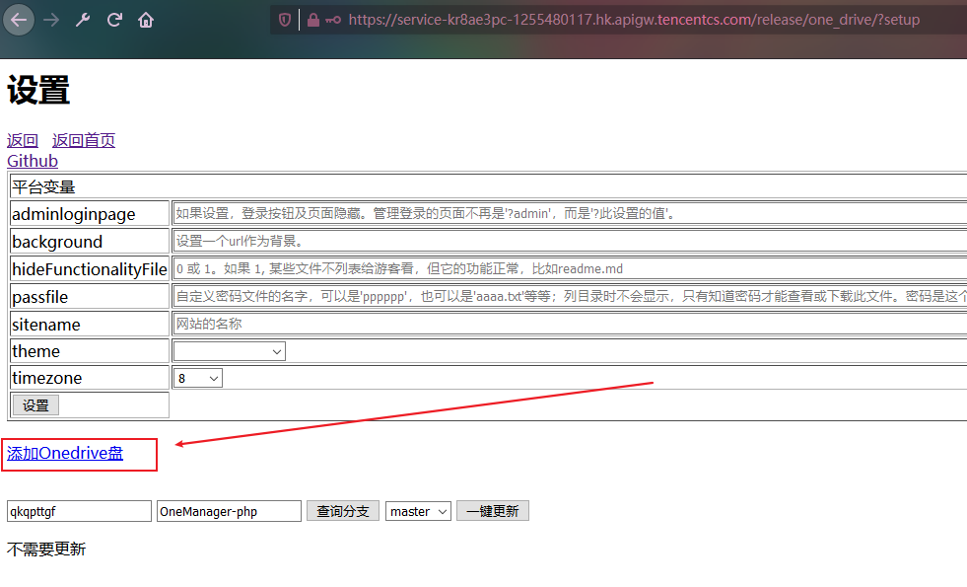Viewport: 967px width, 587px height.
Task: Click the 设置 page heading
Action: (x=38, y=90)
